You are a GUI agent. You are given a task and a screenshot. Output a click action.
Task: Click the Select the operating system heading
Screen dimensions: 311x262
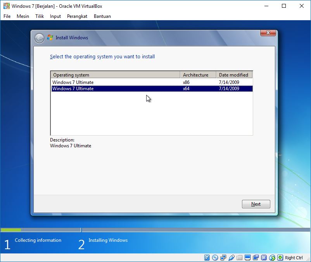[102, 57]
